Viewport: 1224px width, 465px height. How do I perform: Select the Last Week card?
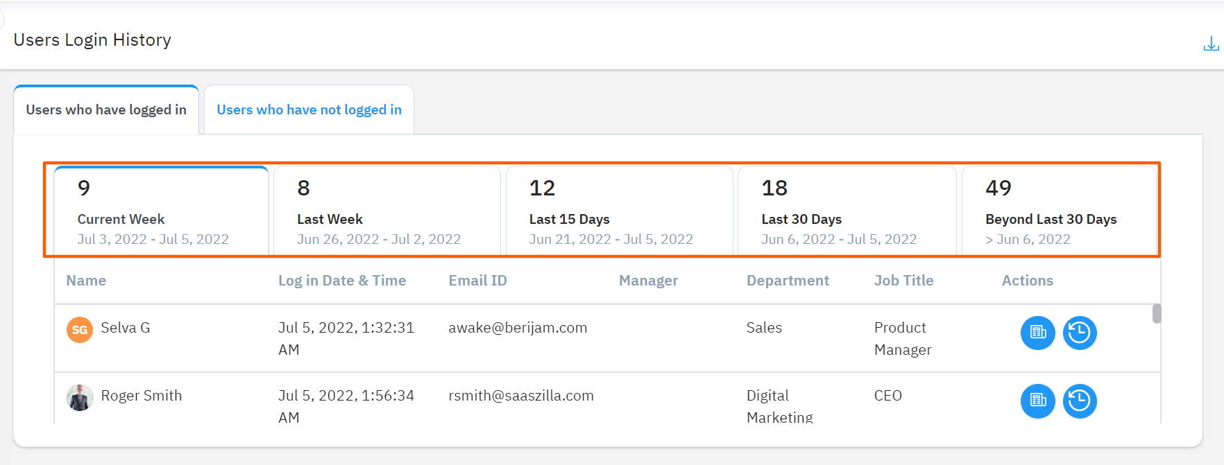click(x=387, y=211)
